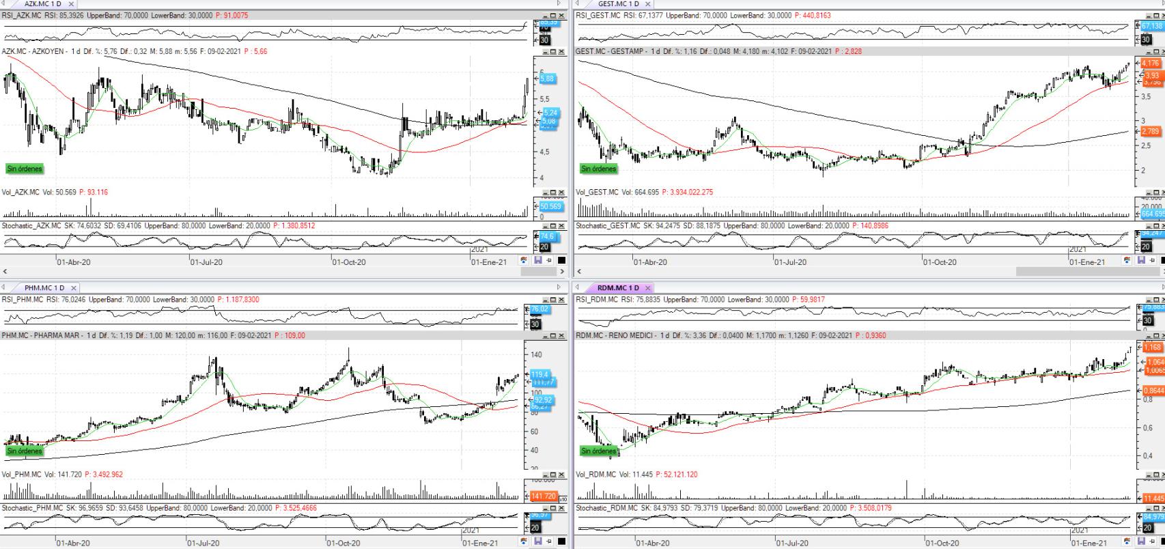Click the pin icon under the RDM.MC chart
The height and width of the screenshot is (549, 1165).
click(x=1153, y=542)
